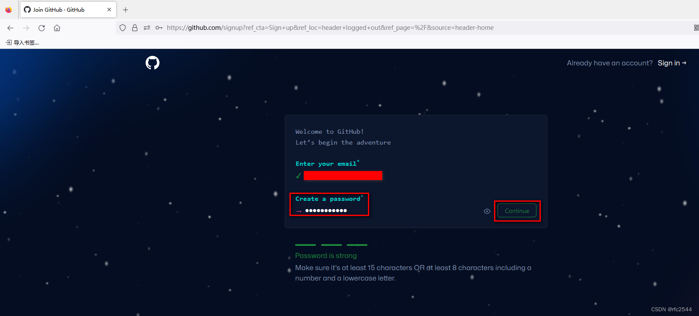
Task: Click the address bar URL
Action: pos(330,28)
